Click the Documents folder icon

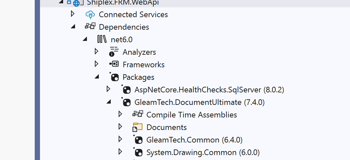137,127
